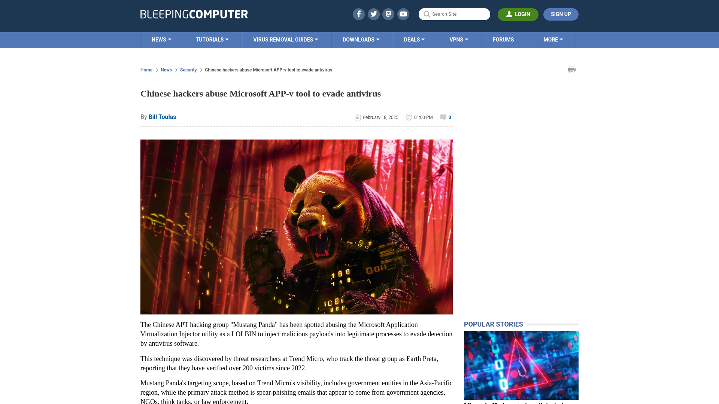
Task: Expand the Downloads dropdown menu
Action: (361, 40)
